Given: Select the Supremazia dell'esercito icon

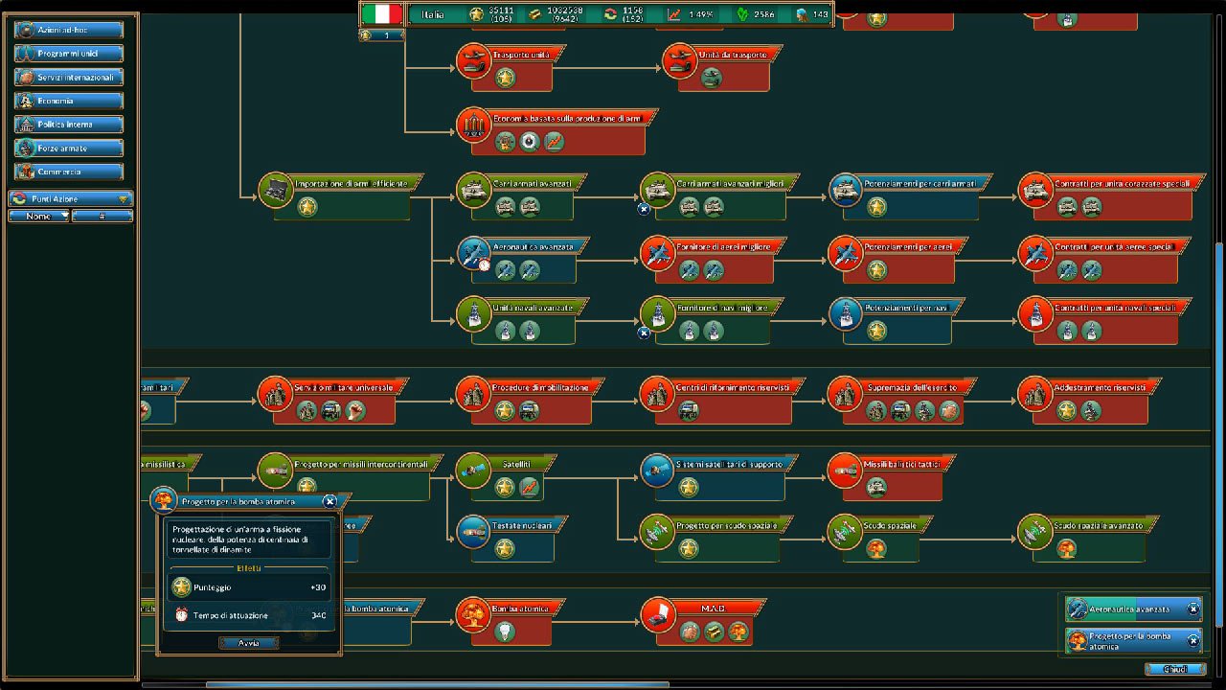Looking at the screenshot, I should click(x=846, y=393).
